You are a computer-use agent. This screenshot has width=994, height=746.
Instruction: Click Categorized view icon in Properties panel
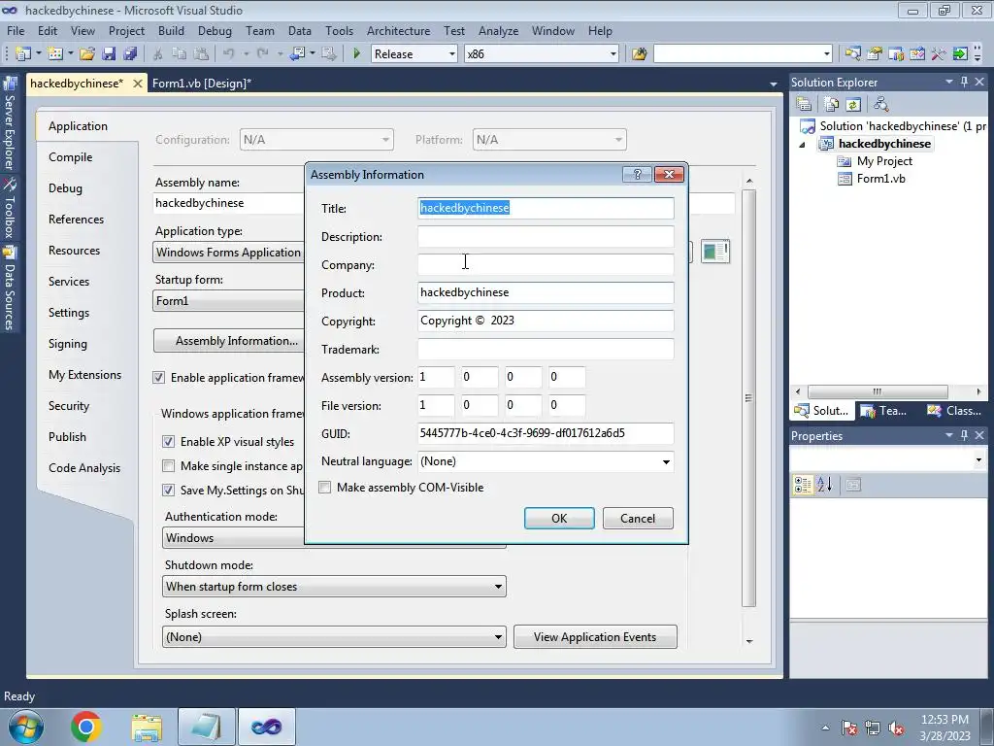(x=803, y=486)
